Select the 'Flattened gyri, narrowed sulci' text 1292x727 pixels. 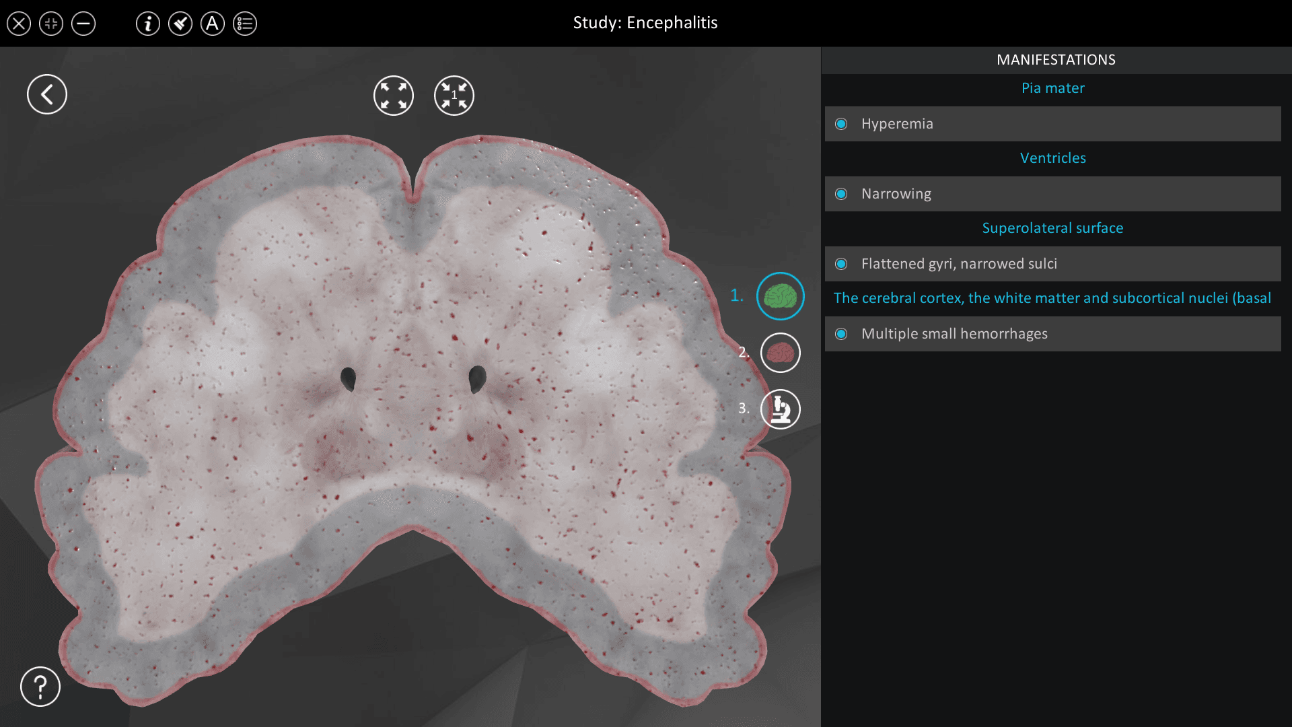[959, 264]
